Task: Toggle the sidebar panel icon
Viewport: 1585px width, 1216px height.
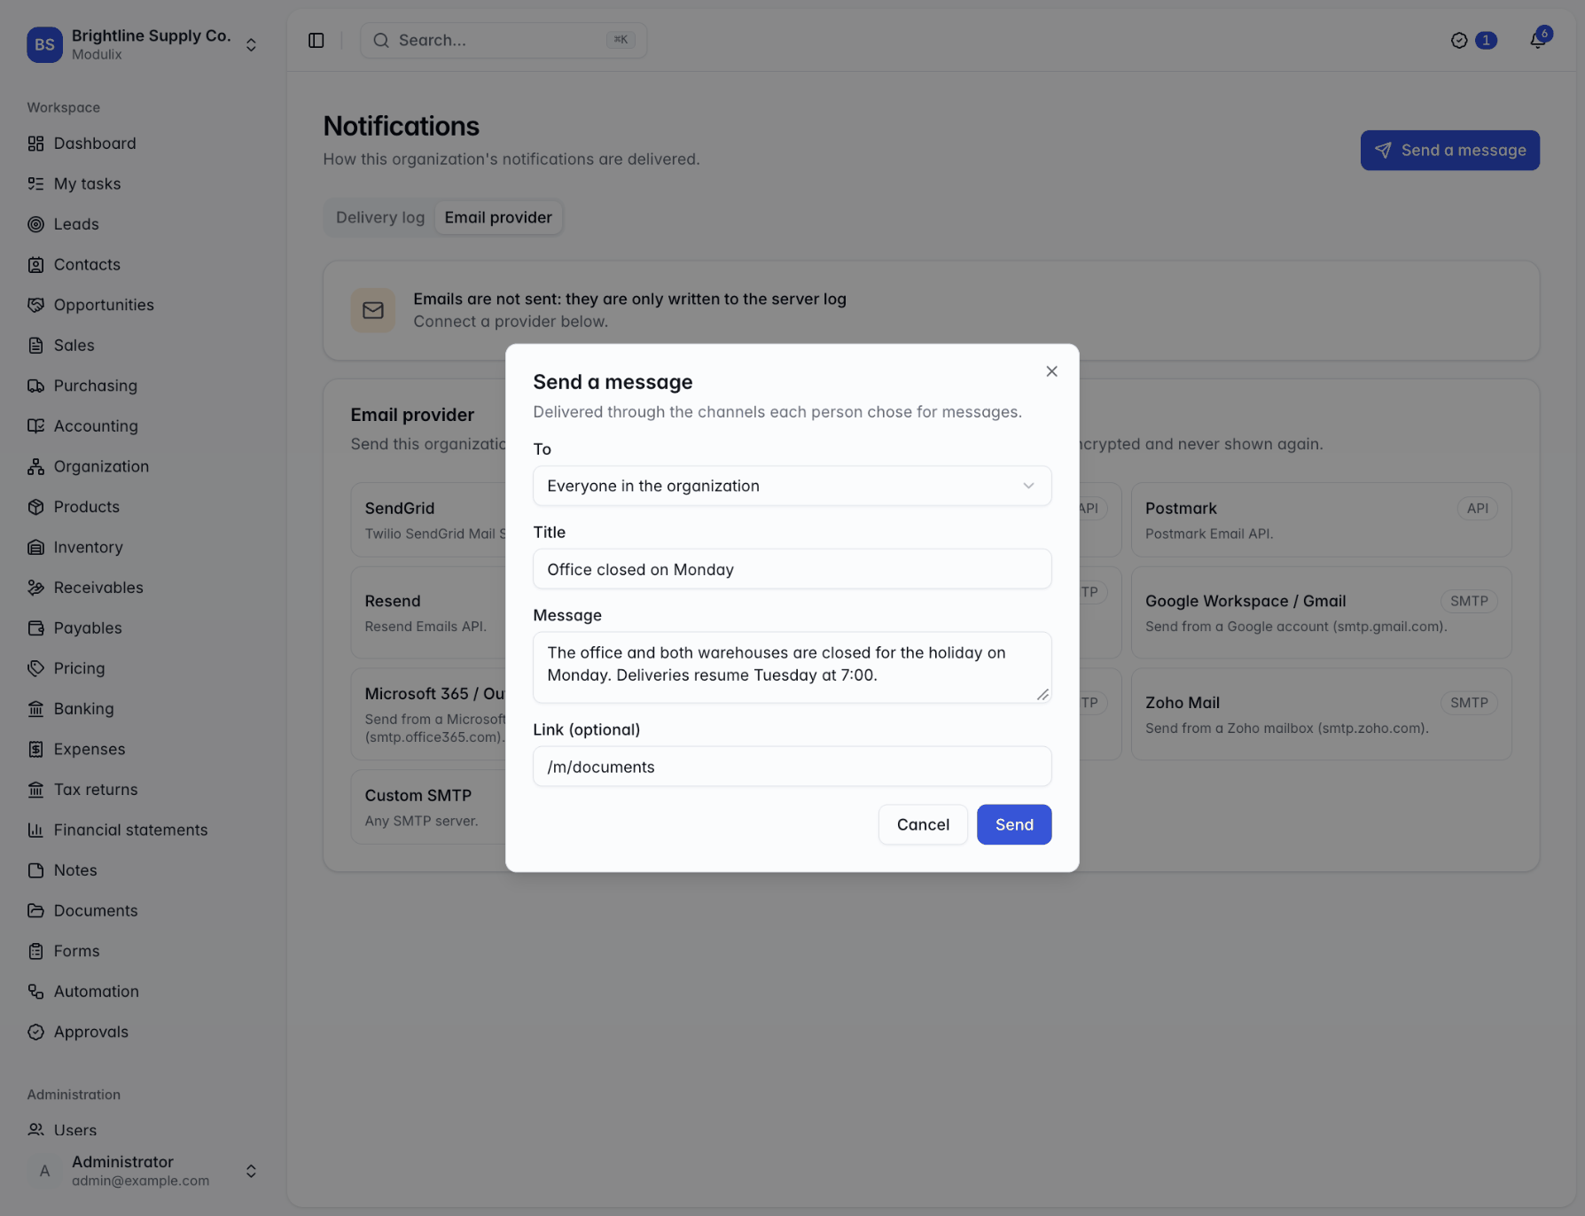Action: [316, 40]
